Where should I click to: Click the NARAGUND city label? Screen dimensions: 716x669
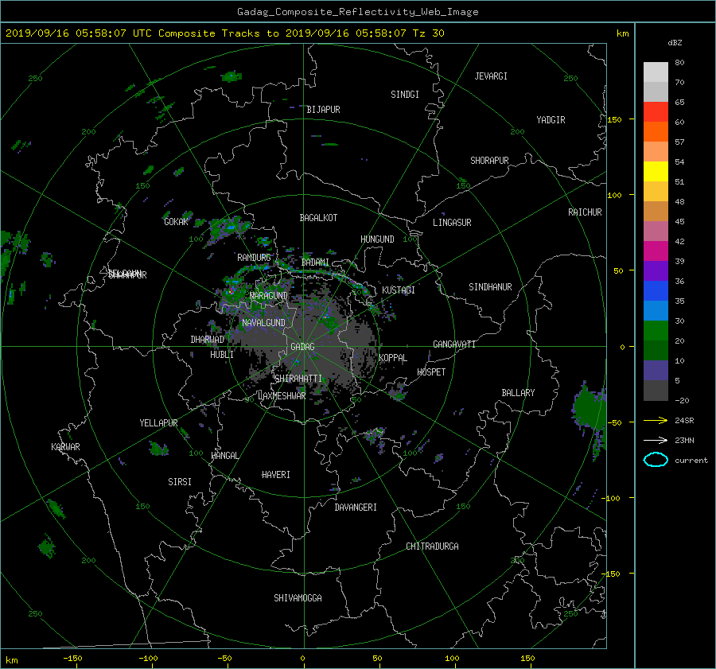269,296
